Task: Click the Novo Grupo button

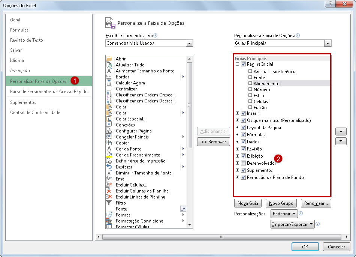Action: [281, 203]
